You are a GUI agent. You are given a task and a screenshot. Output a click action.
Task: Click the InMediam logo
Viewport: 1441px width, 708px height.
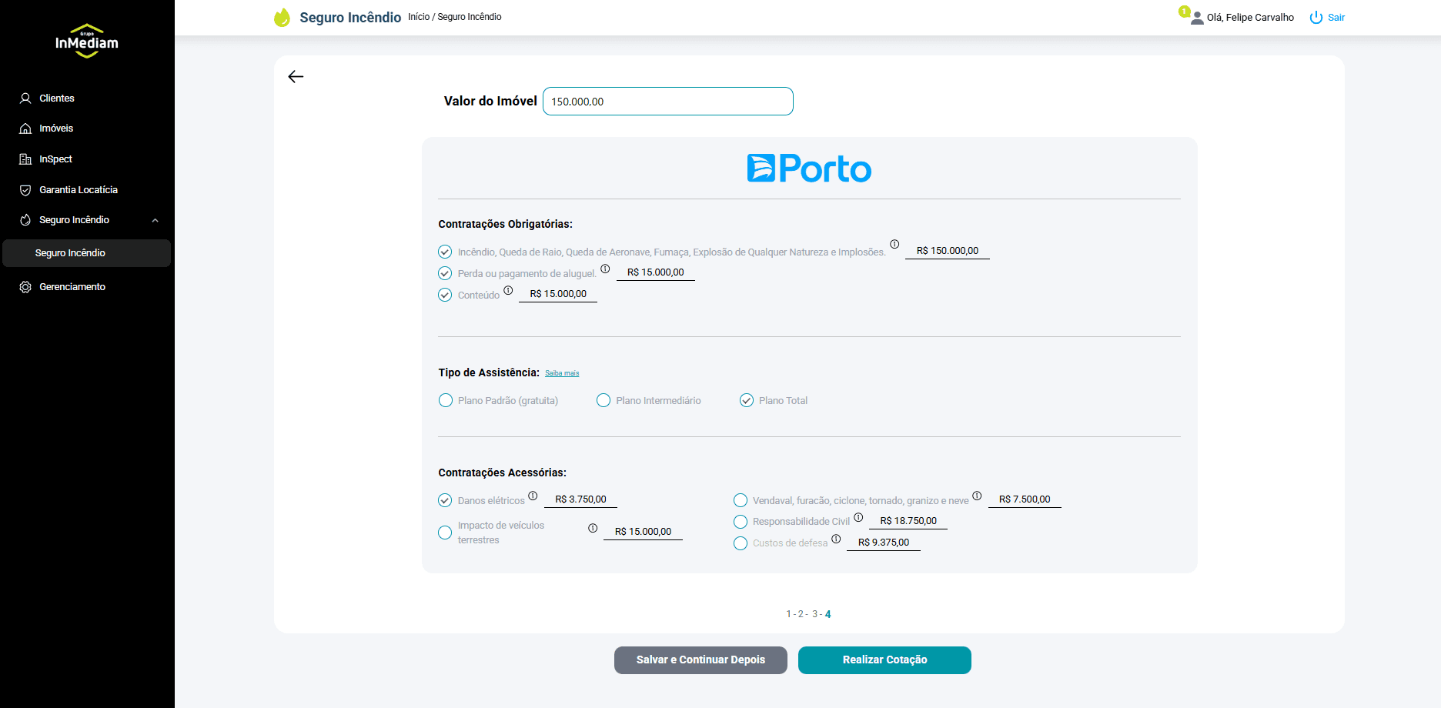87,41
